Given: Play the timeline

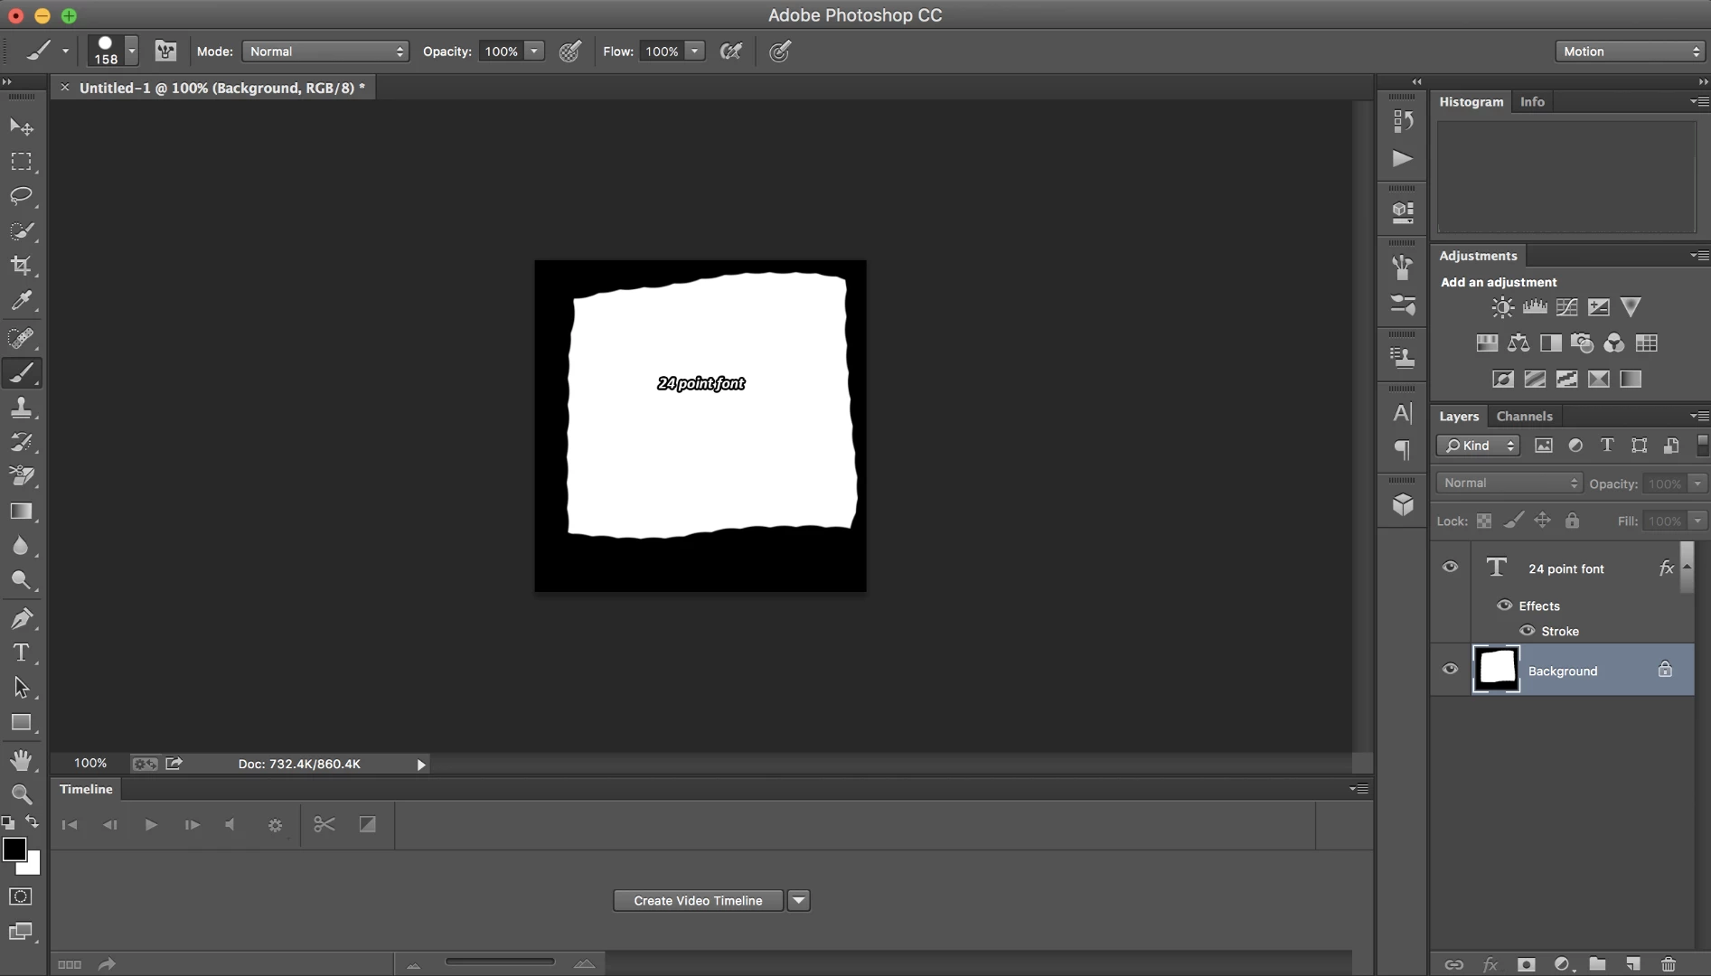Looking at the screenshot, I should (151, 824).
